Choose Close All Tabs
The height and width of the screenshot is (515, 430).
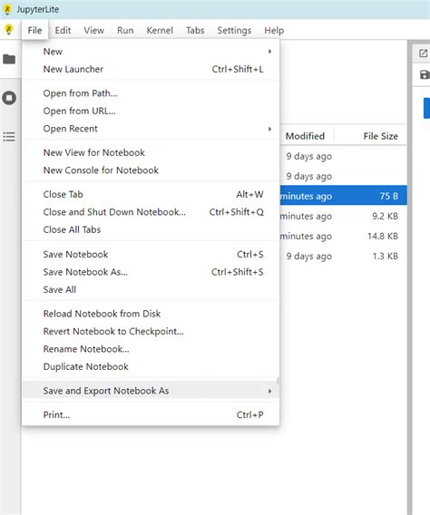tap(151, 230)
